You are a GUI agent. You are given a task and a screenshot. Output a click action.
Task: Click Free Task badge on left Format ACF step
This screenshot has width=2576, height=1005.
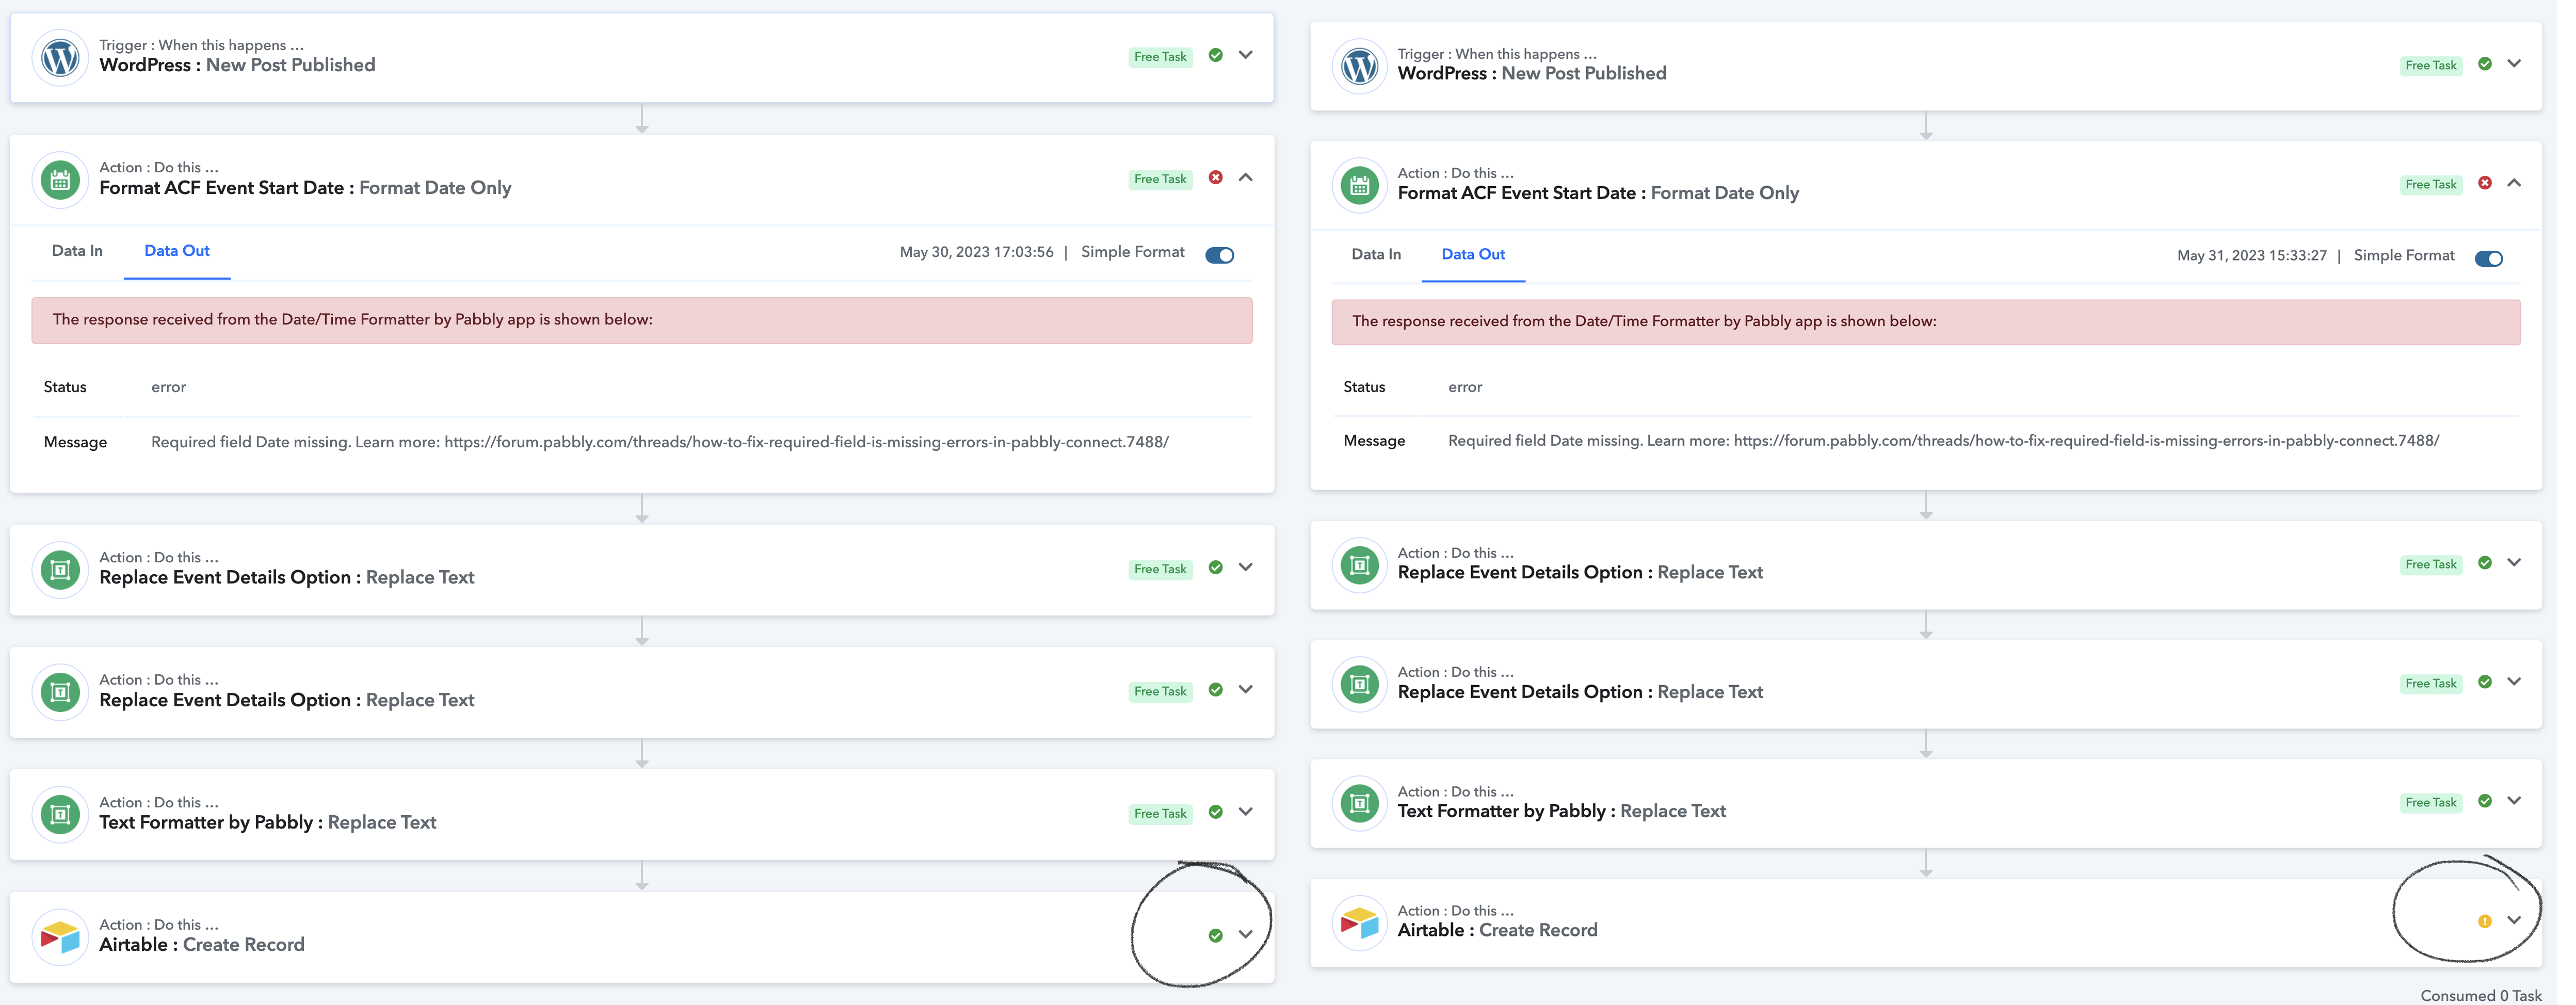[x=1160, y=179]
